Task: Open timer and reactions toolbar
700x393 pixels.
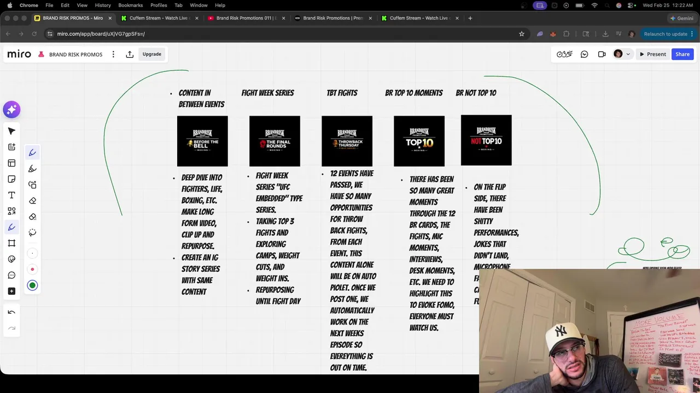Action: pyautogui.click(x=564, y=54)
